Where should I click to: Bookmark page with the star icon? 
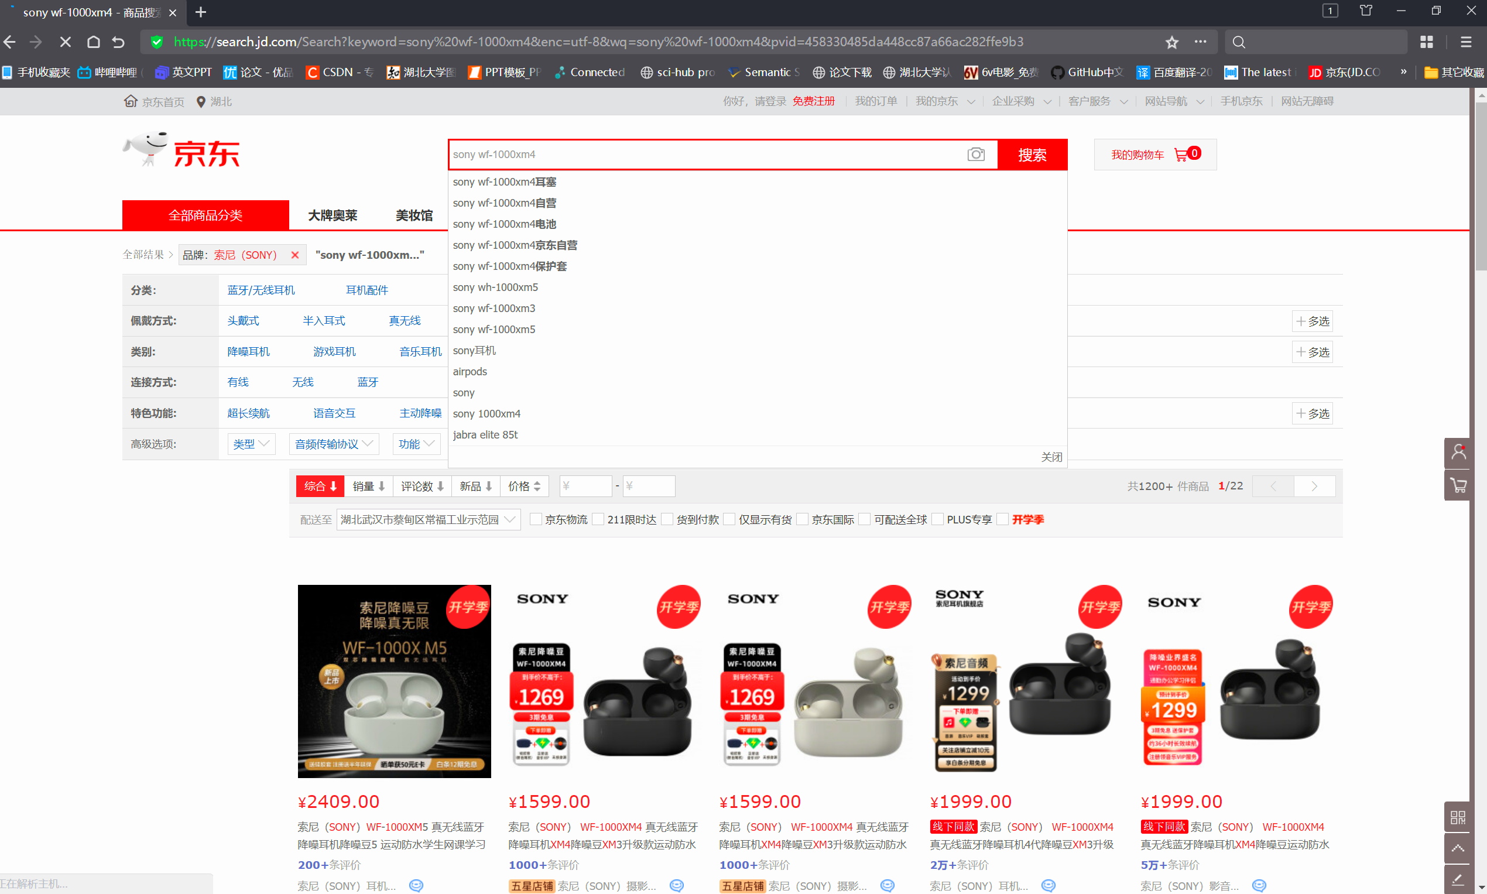(1171, 42)
